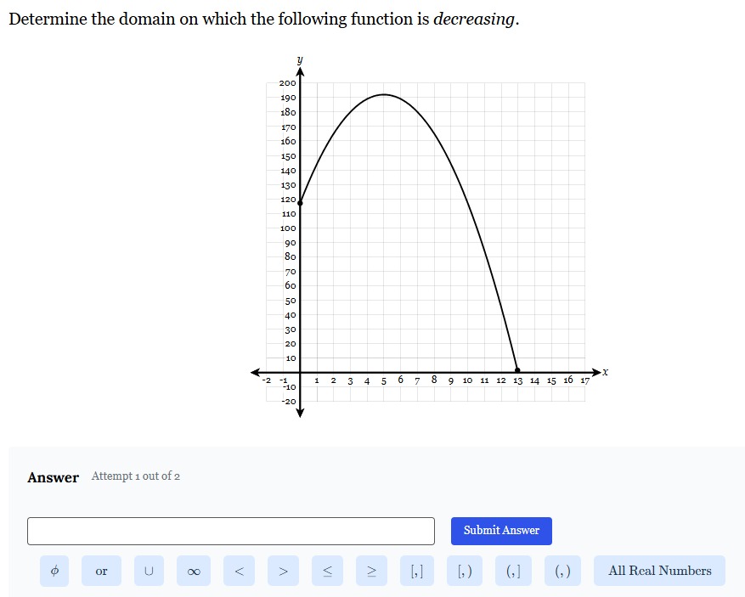
Task: Select the half-open [,) interval button
Action: (465, 571)
